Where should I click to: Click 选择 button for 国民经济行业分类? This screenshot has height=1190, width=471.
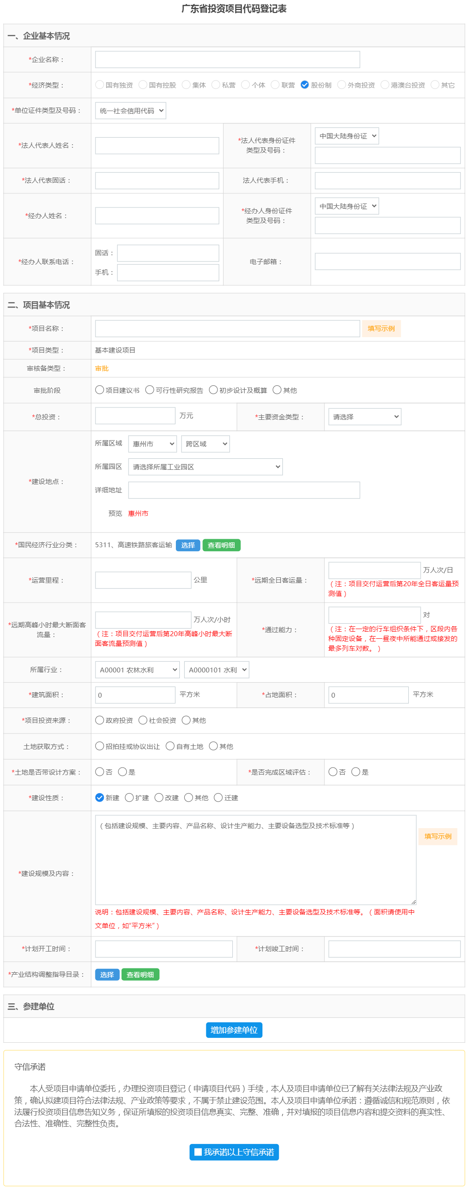tap(188, 545)
